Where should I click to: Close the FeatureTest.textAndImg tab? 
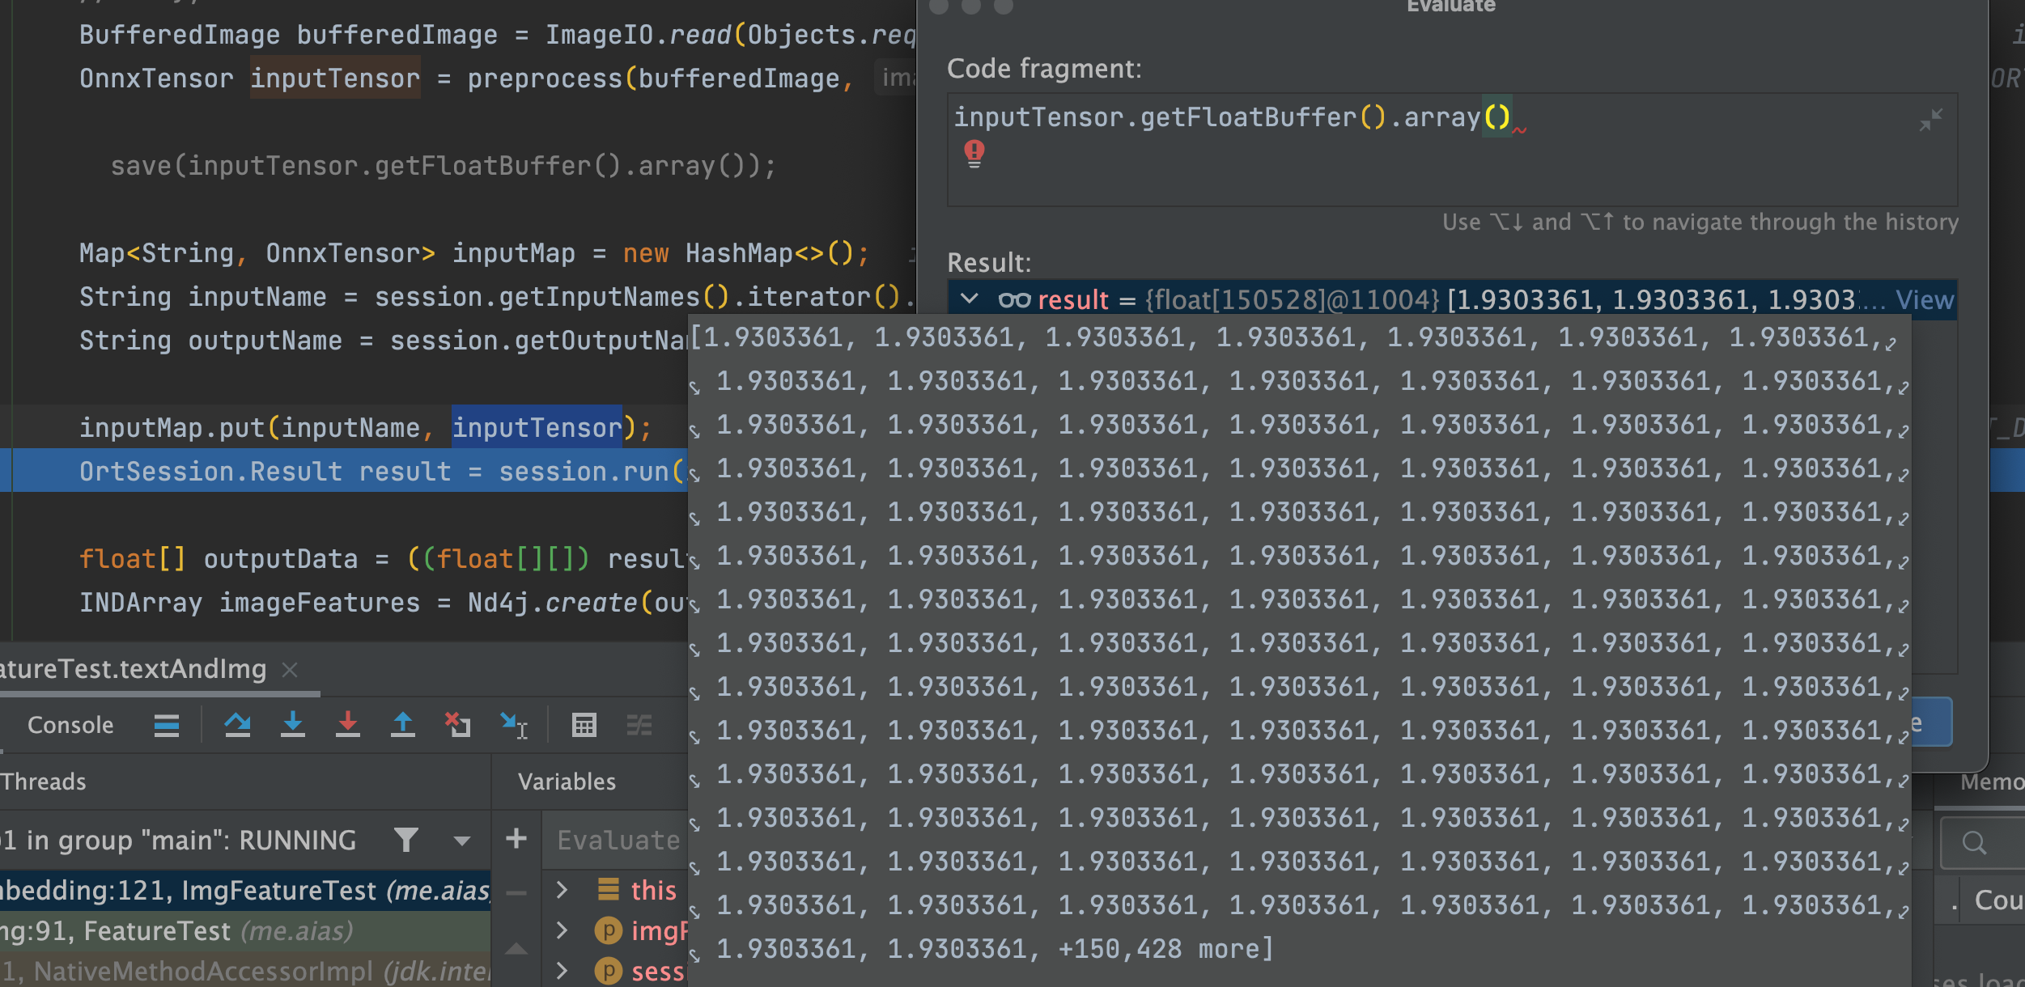click(290, 670)
